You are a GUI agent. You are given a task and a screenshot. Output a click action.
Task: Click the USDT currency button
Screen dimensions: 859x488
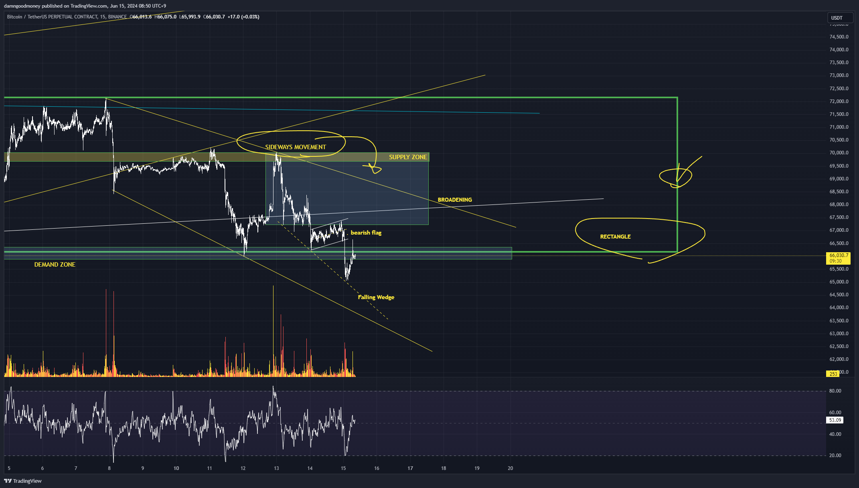(x=840, y=18)
